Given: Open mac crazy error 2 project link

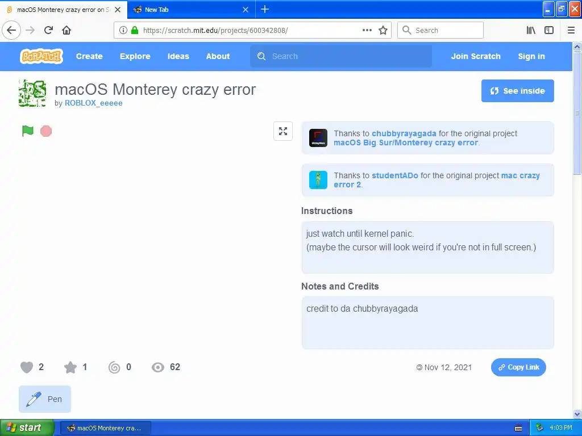Looking at the screenshot, I should click(x=436, y=180).
